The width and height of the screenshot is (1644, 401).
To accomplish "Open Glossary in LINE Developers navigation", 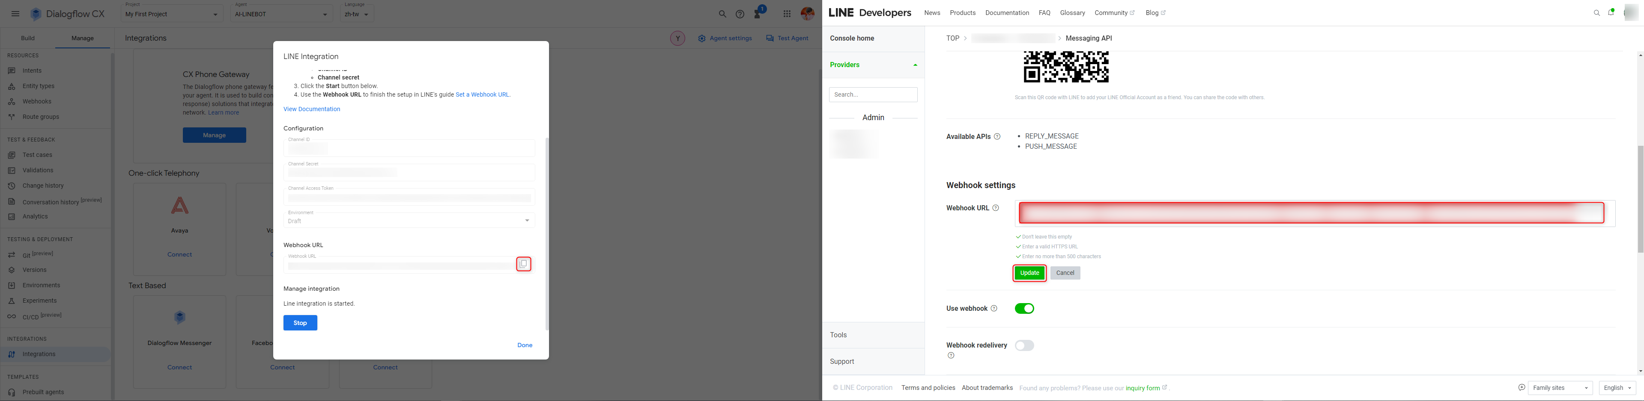I will (x=1072, y=13).
